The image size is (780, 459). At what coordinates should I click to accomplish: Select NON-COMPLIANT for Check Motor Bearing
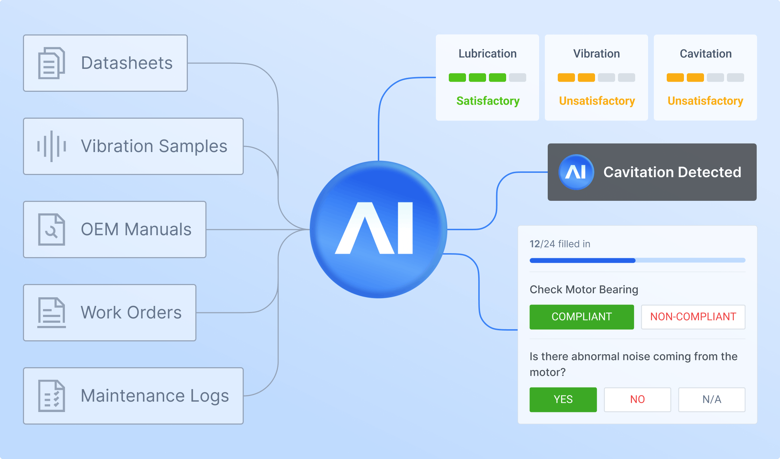pyautogui.click(x=693, y=317)
